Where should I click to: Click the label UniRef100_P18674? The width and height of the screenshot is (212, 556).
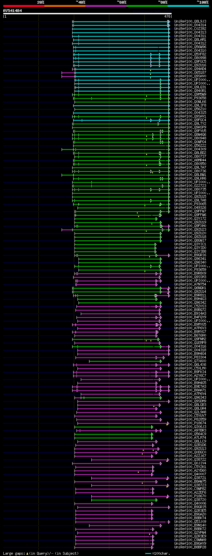(x=190, y=423)
